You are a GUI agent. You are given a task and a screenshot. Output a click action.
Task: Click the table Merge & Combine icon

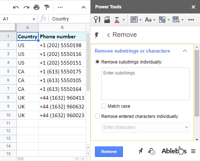coord(134,19)
